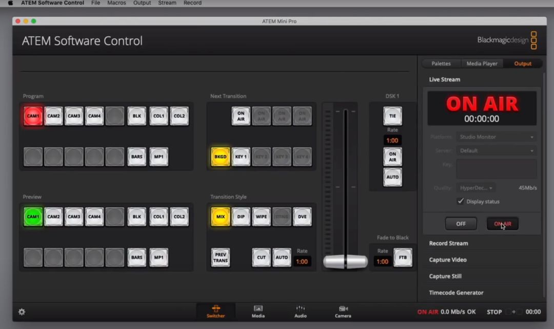The height and width of the screenshot is (329, 554).
Task: Click the OFF stream button
Action: tap(461, 224)
